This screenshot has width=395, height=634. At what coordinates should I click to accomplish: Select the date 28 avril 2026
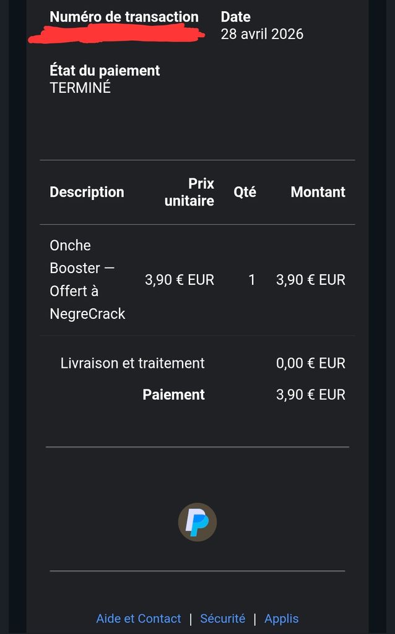click(262, 34)
